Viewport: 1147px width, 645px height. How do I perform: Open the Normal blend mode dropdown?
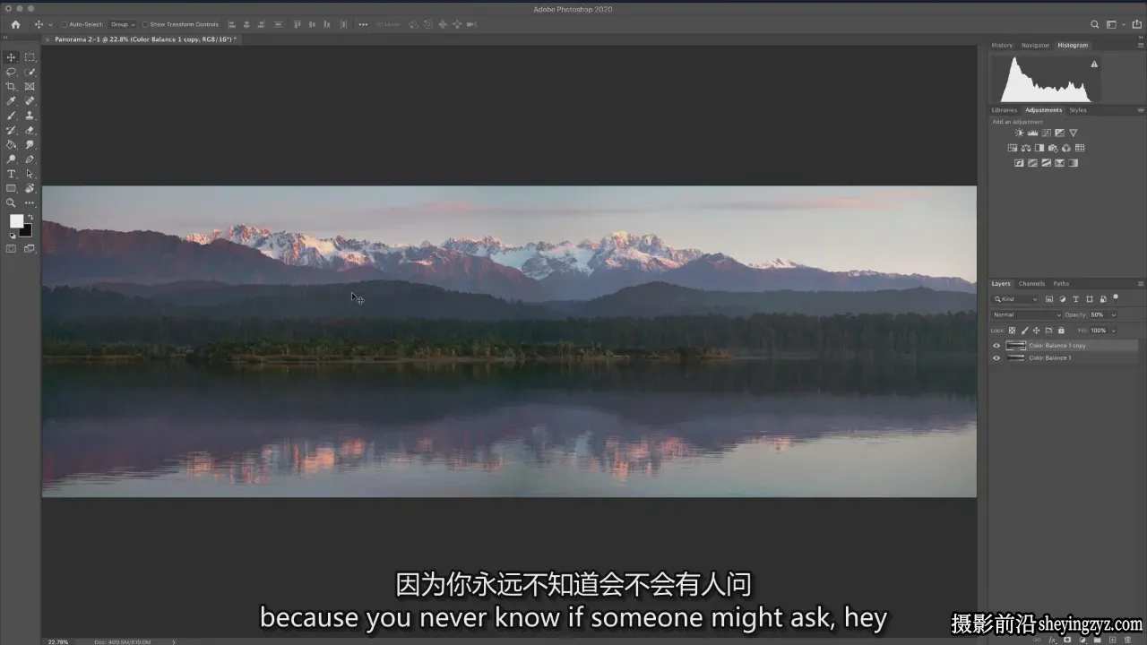click(x=1027, y=315)
